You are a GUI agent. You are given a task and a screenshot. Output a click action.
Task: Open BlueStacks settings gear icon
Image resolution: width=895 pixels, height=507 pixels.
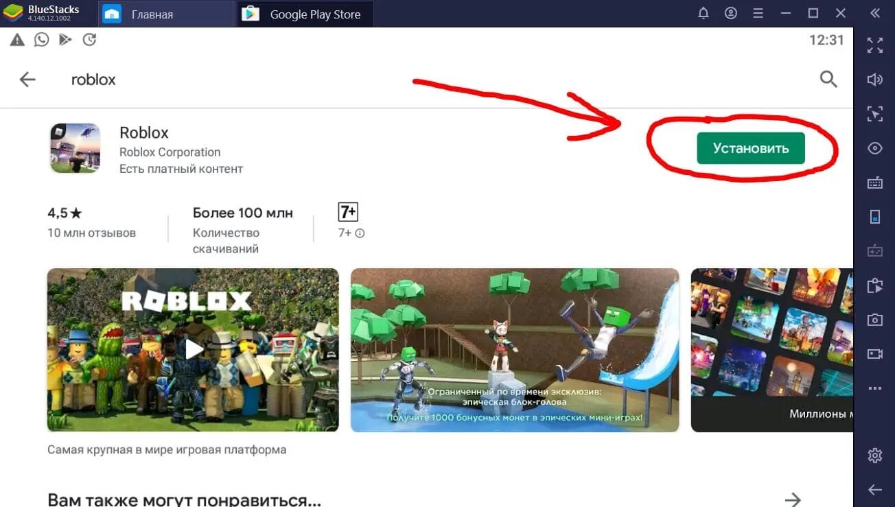tap(875, 456)
